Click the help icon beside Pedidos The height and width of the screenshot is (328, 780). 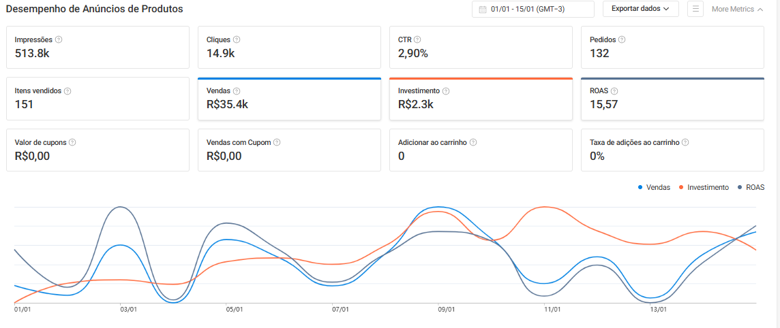622,39
